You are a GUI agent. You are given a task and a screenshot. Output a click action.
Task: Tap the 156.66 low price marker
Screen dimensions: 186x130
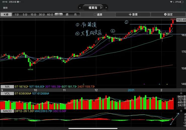point(30,69)
